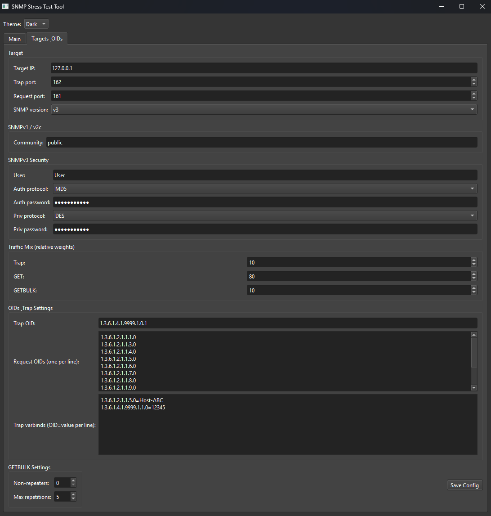Click the Save Config button
Viewport: 491px width, 516px height.
point(464,485)
